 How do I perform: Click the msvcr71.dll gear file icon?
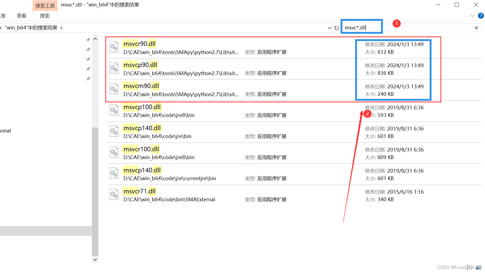click(x=114, y=194)
